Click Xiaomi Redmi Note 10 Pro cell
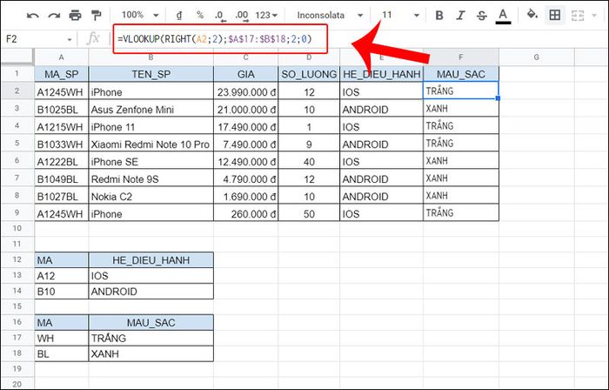609x390 pixels. [x=151, y=145]
